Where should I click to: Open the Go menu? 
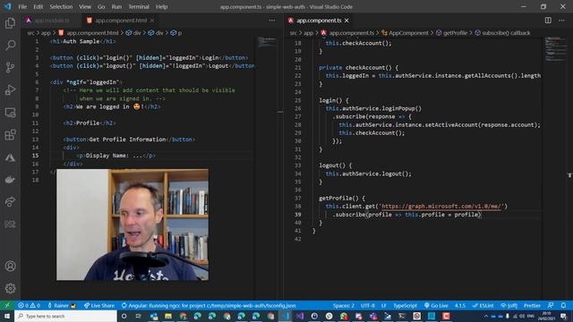pyautogui.click(x=101, y=6)
